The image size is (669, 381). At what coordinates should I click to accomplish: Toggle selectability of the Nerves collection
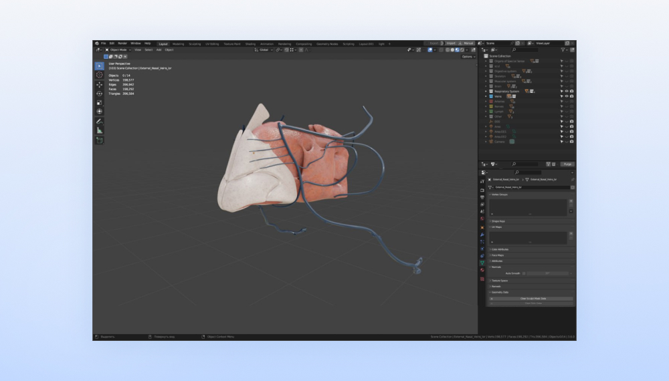[x=561, y=106]
